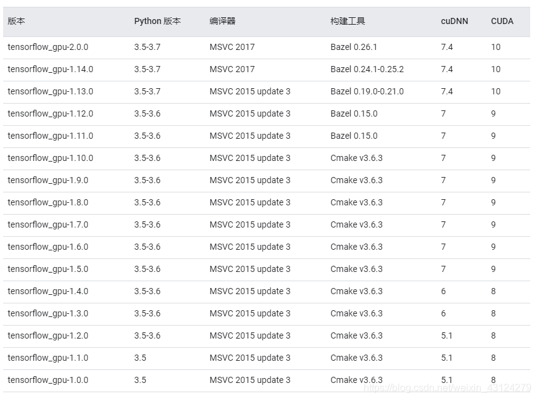Click cuDNN 6 in tensorflow_gpu-1.3.0 row
This screenshot has height=399, width=537.
(x=444, y=314)
